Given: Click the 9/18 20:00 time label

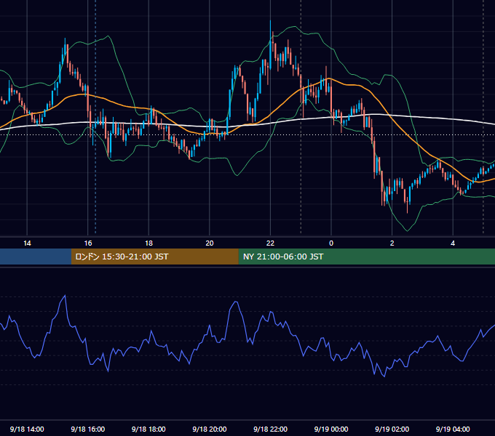Looking at the screenshot, I should 210,429.
